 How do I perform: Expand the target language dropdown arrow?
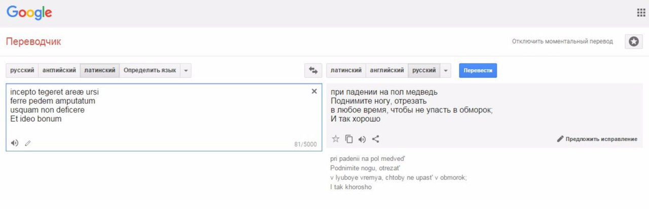pyautogui.click(x=446, y=71)
